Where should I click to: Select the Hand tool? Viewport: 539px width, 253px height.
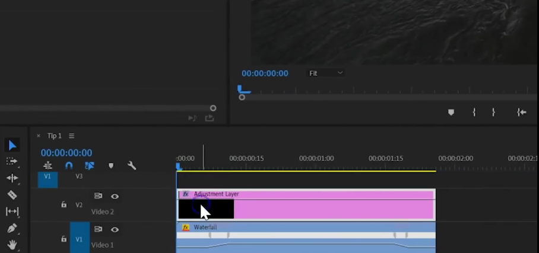tap(12, 244)
